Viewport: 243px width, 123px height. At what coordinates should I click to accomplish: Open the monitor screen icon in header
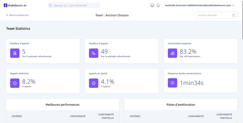coord(152,5)
